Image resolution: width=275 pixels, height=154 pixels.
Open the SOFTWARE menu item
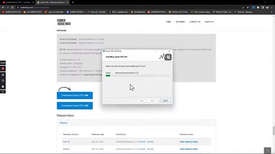[x=180, y=22]
